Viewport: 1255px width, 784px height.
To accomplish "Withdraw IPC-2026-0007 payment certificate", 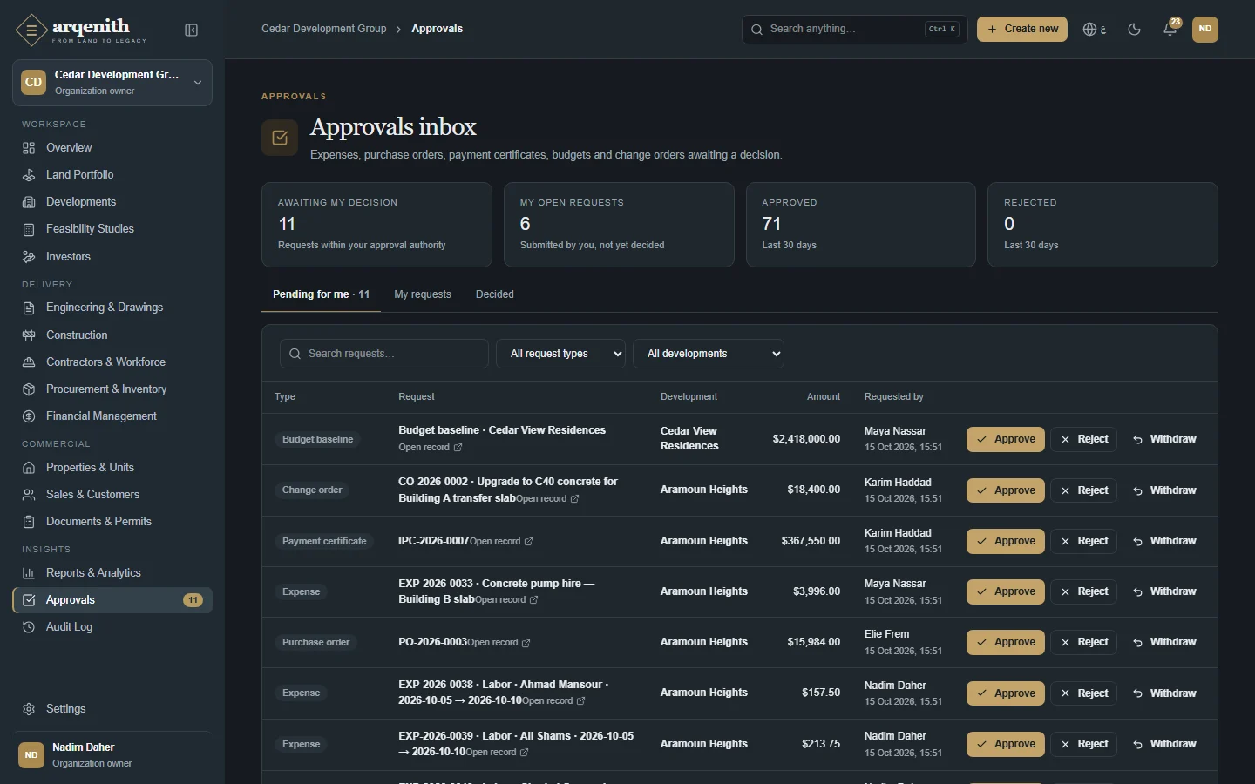I will (1164, 541).
